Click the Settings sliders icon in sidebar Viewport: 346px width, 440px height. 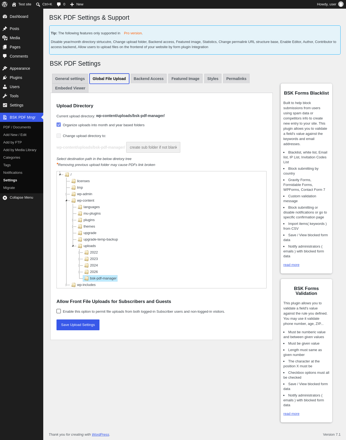point(5,105)
